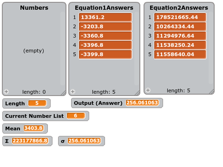This screenshot has width=223, height=167.
Task: Select Equation1Answers item -3360.8
Action: click(105, 36)
